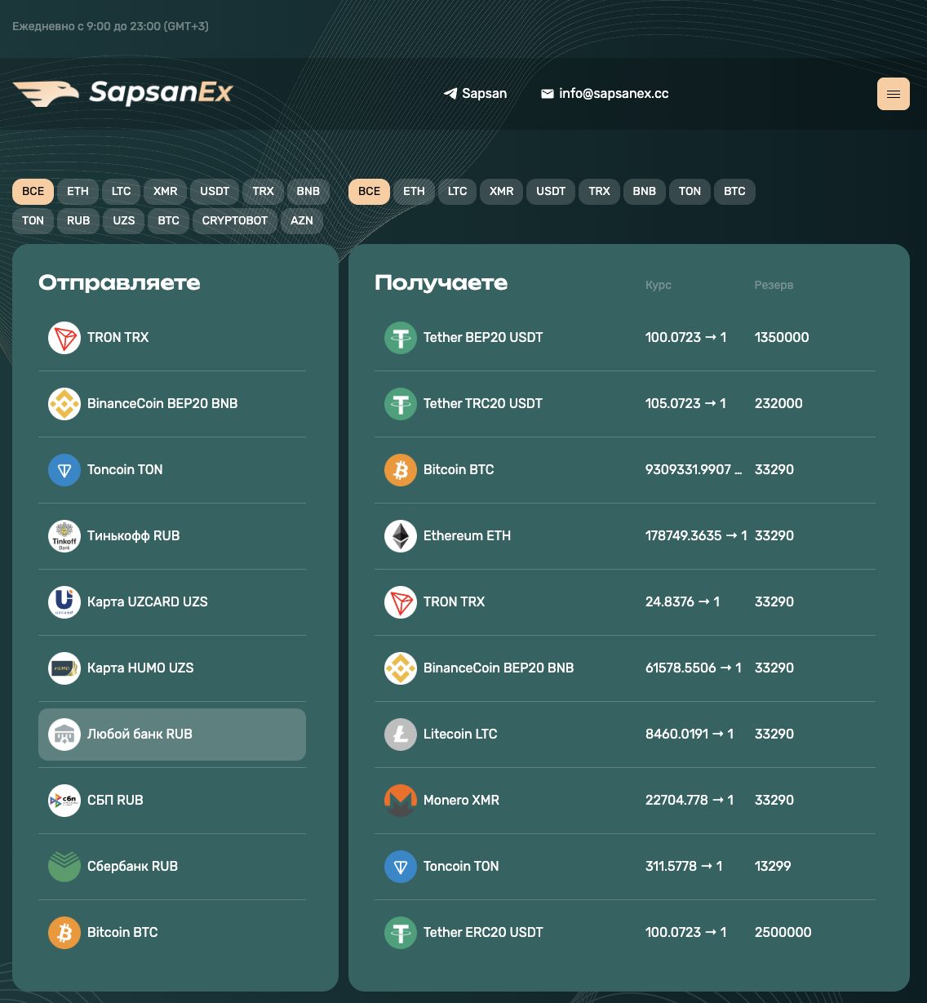Click the TRON TRX icon in send list
The width and height of the screenshot is (927, 1003).
64,338
